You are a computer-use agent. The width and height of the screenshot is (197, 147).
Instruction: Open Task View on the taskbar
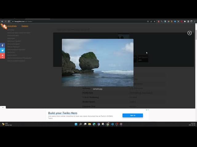coord(85,124)
